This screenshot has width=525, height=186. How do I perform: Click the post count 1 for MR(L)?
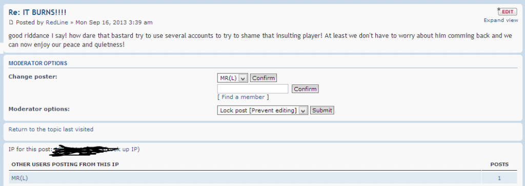coord(499,178)
